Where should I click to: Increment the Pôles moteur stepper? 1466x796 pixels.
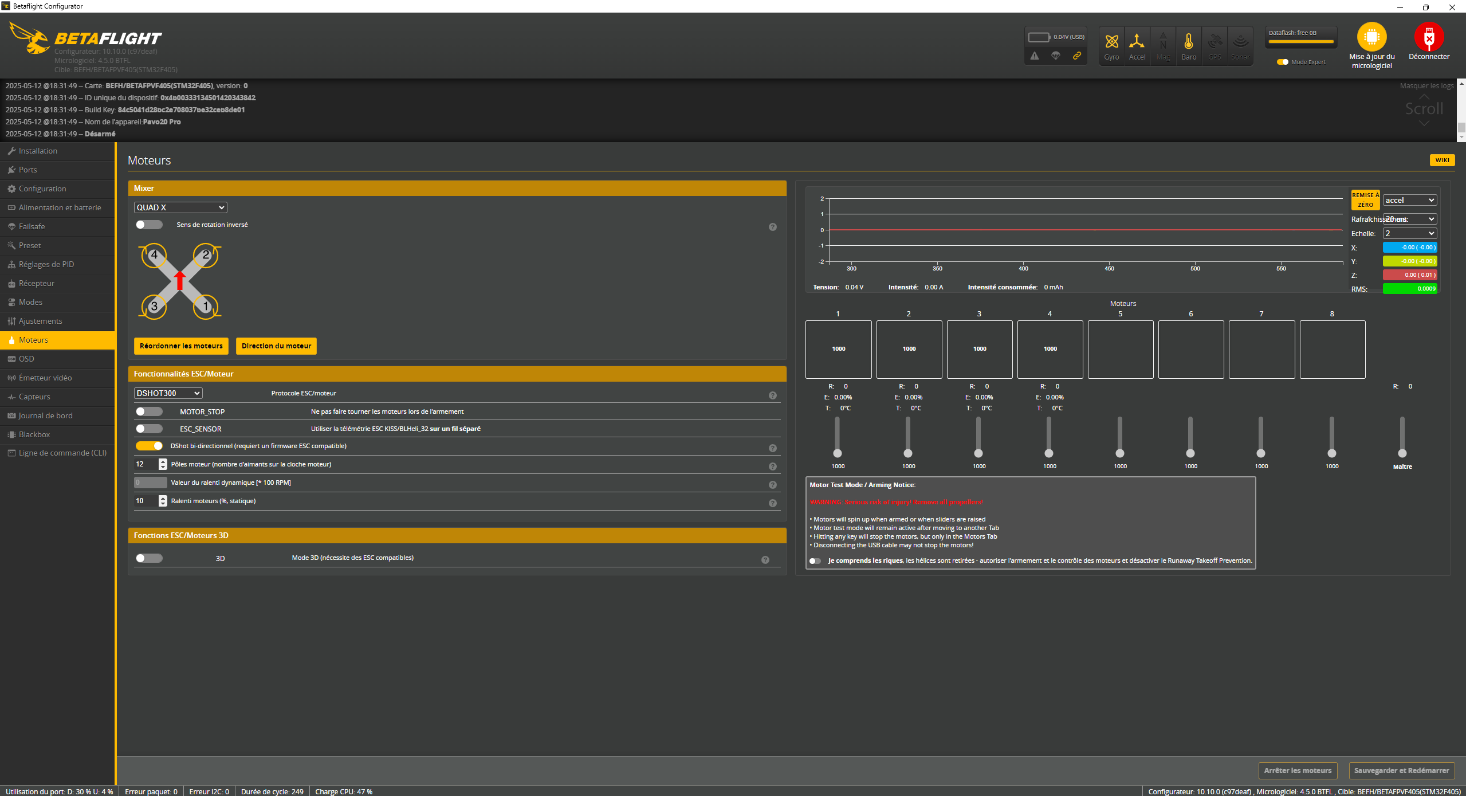coord(163,461)
